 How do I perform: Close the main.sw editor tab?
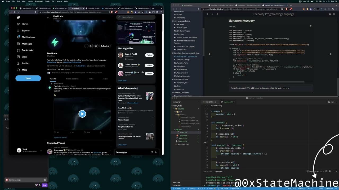click(x=234, y=102)
